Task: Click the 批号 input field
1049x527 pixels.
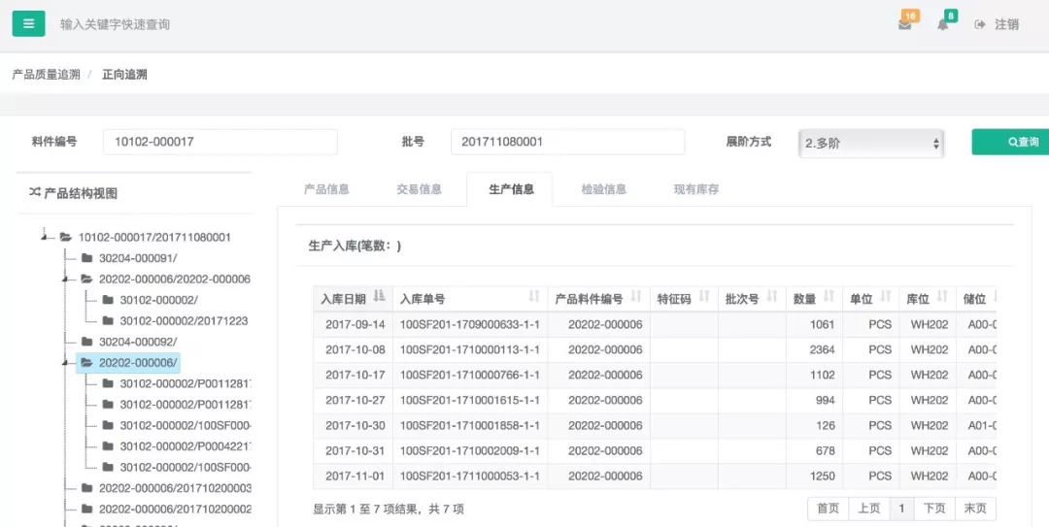Action: click(567, 142)
